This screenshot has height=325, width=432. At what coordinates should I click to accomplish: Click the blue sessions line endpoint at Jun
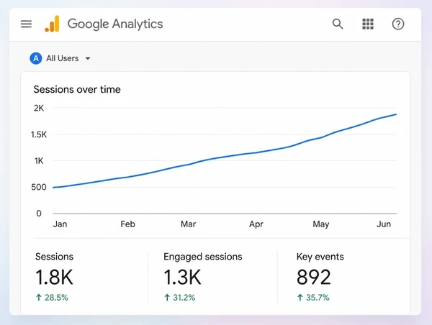tap(396, 114)
